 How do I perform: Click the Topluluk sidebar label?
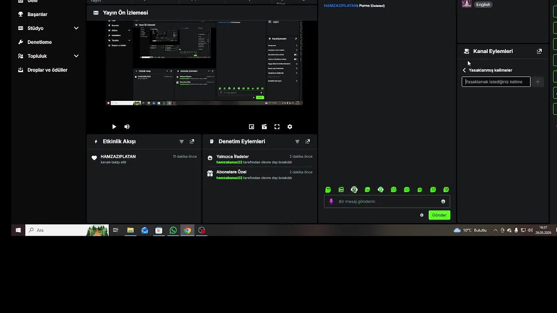37,56
